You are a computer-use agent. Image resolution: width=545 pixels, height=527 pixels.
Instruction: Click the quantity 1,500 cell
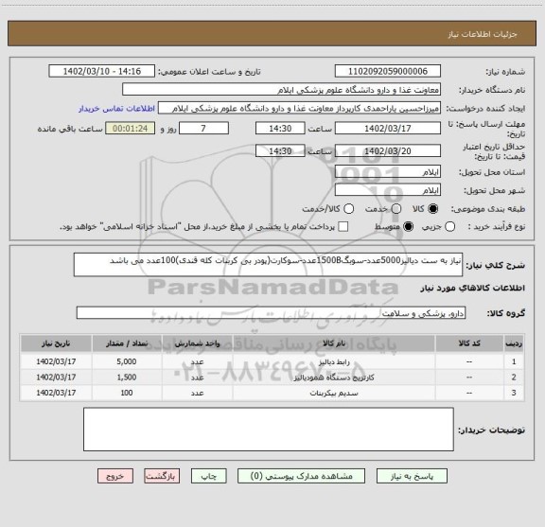click(127, 378)
